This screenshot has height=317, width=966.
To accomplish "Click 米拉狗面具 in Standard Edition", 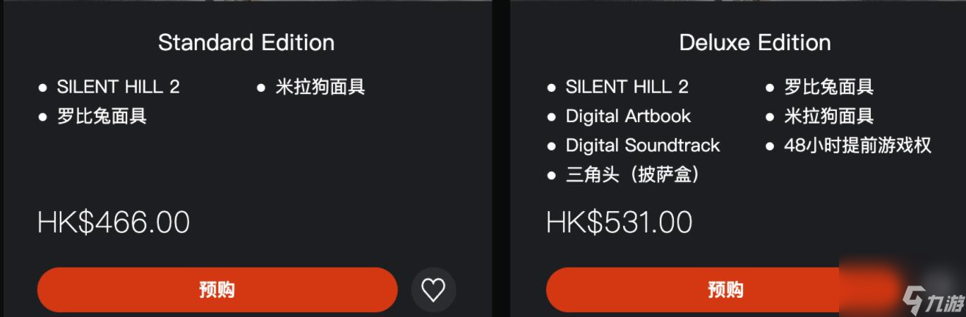I will [x=320, y=87].
